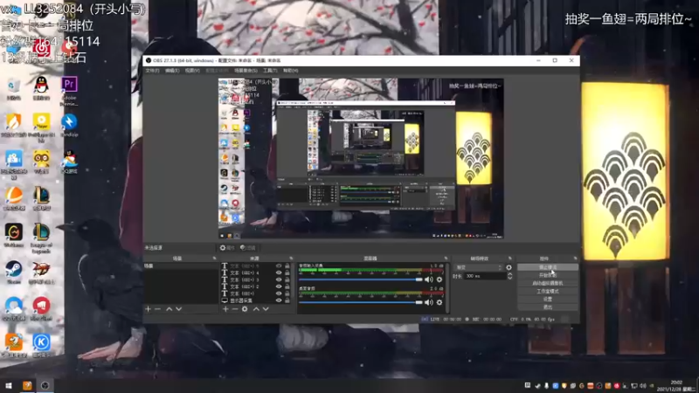
Task: Open the QQ penguin desktop shortcut
Action: (41, 88)
